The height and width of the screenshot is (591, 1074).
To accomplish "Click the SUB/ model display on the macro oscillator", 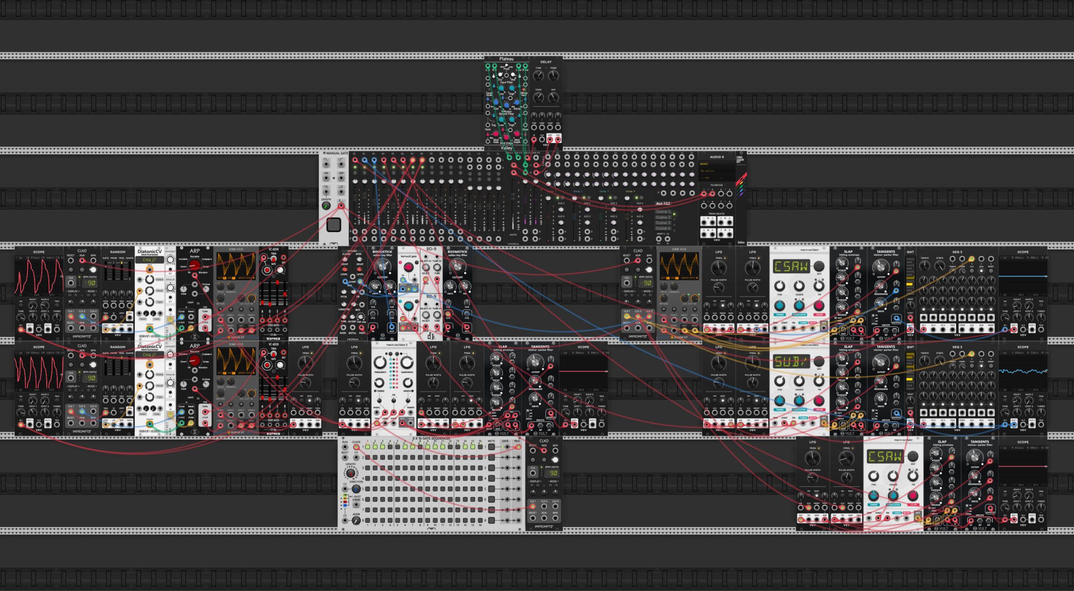I will pos(790,361).
